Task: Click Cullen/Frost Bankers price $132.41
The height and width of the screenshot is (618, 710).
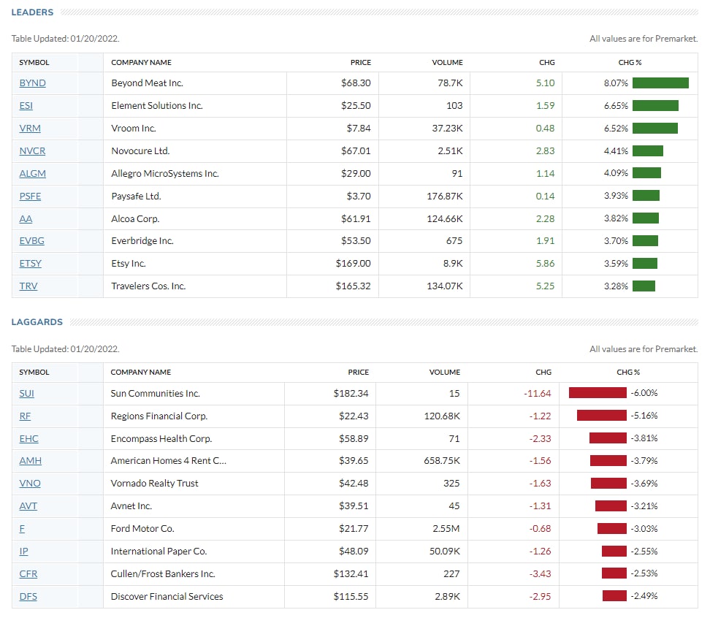Action: 351,574
